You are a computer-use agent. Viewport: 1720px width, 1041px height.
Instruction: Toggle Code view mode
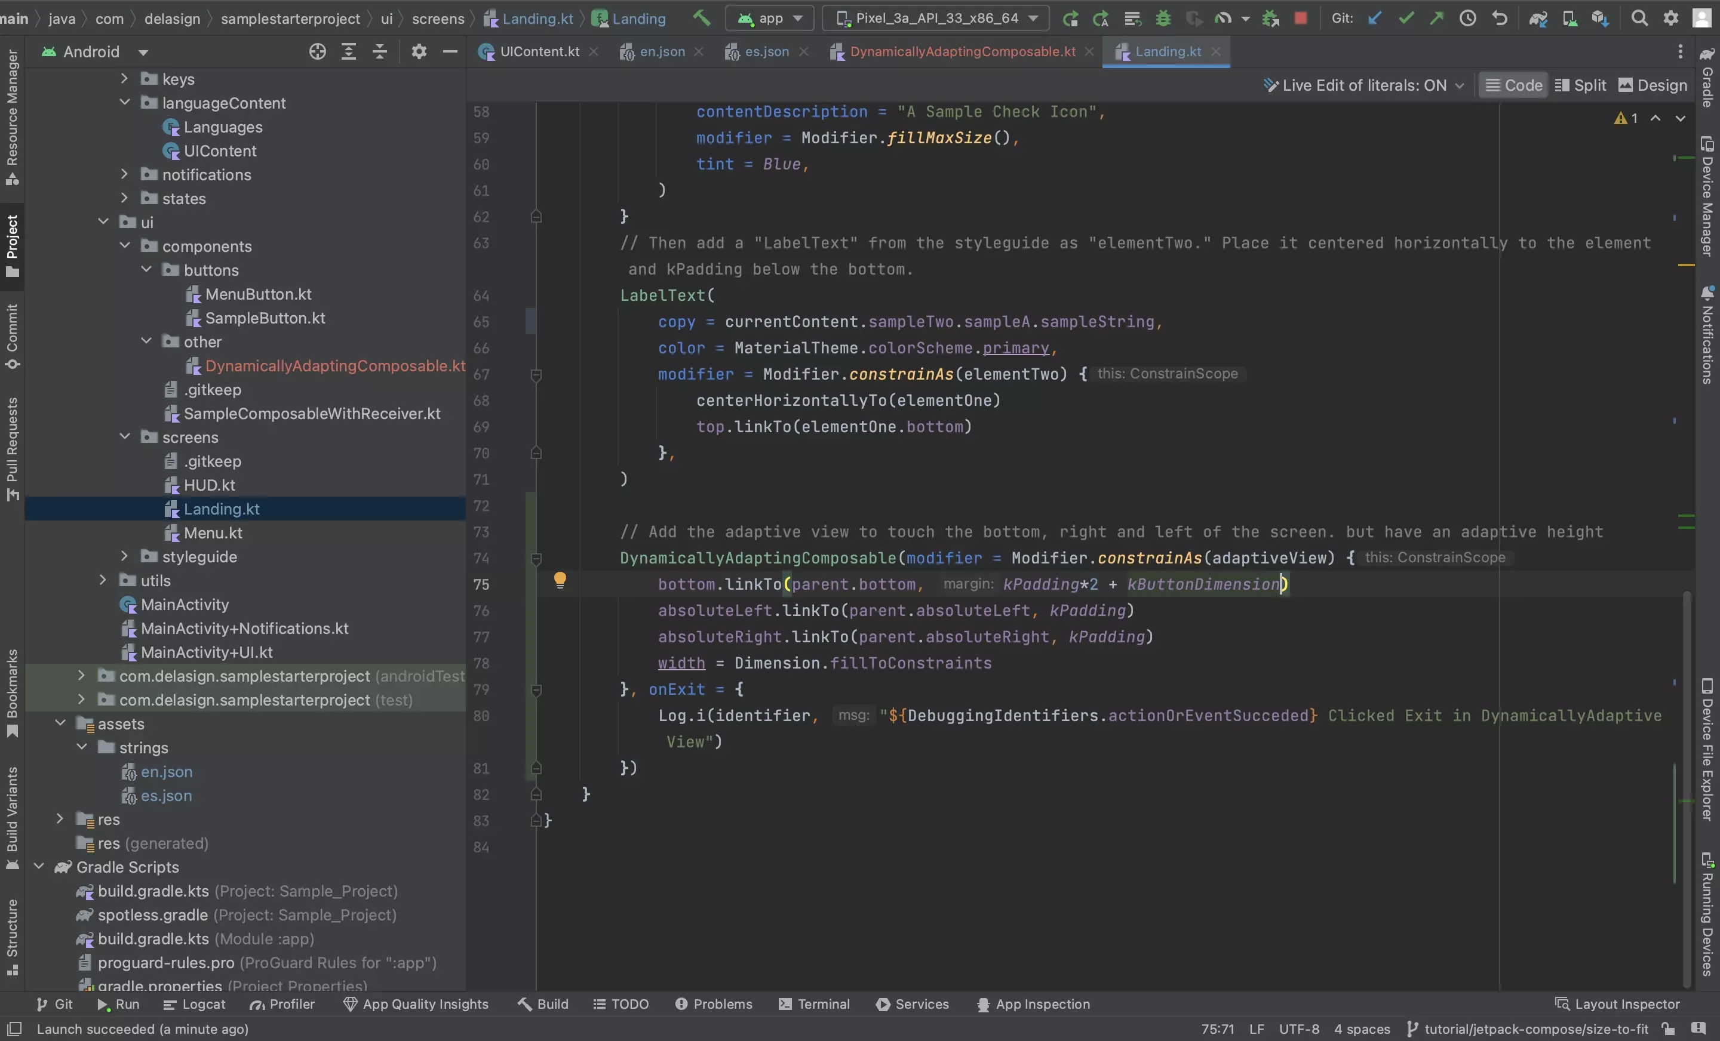1512,84
